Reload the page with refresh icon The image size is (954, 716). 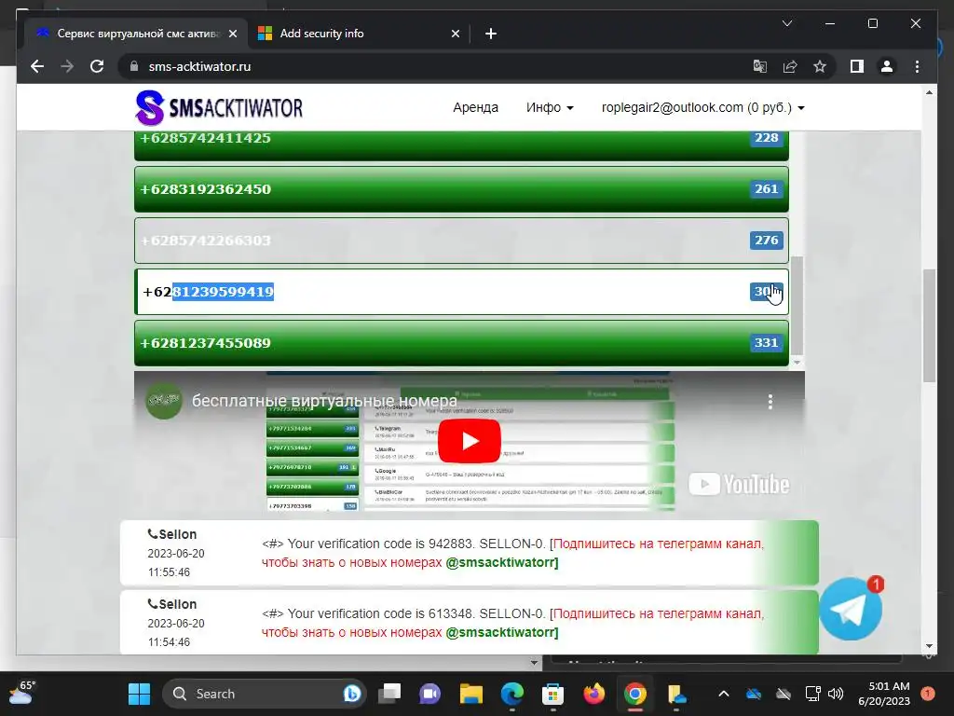(97, 66)
